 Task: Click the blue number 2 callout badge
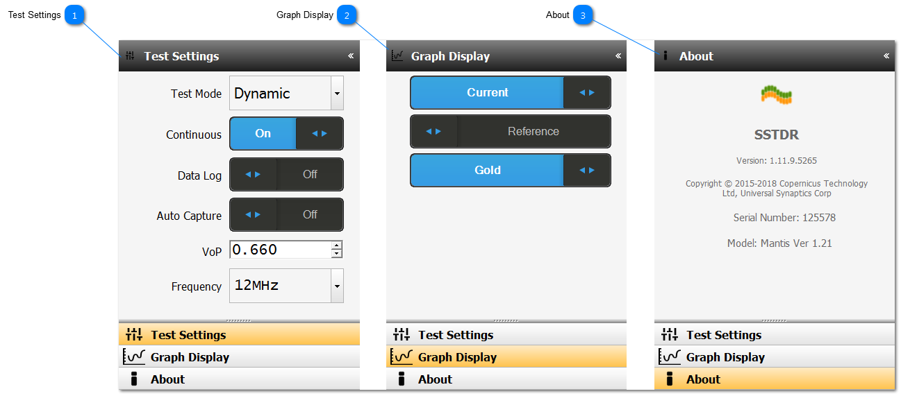[347, 15]
